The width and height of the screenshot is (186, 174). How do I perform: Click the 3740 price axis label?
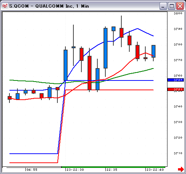tap(178, 107)
